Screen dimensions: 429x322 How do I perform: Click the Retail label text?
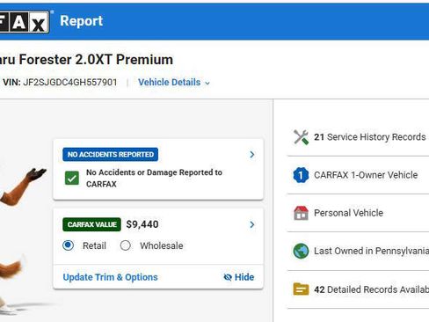click(x=94, y=245)
